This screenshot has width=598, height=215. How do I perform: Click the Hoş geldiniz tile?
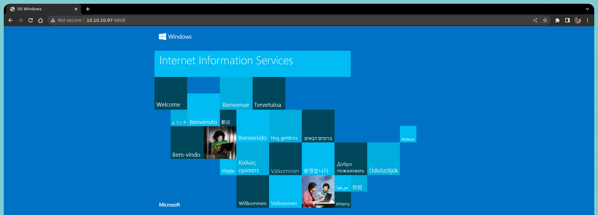click(x=285, y=126)
